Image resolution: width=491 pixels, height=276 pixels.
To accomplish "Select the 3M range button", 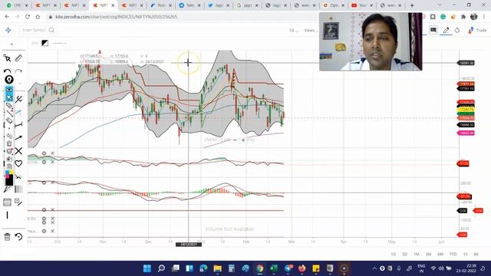I will click(428, 254).
